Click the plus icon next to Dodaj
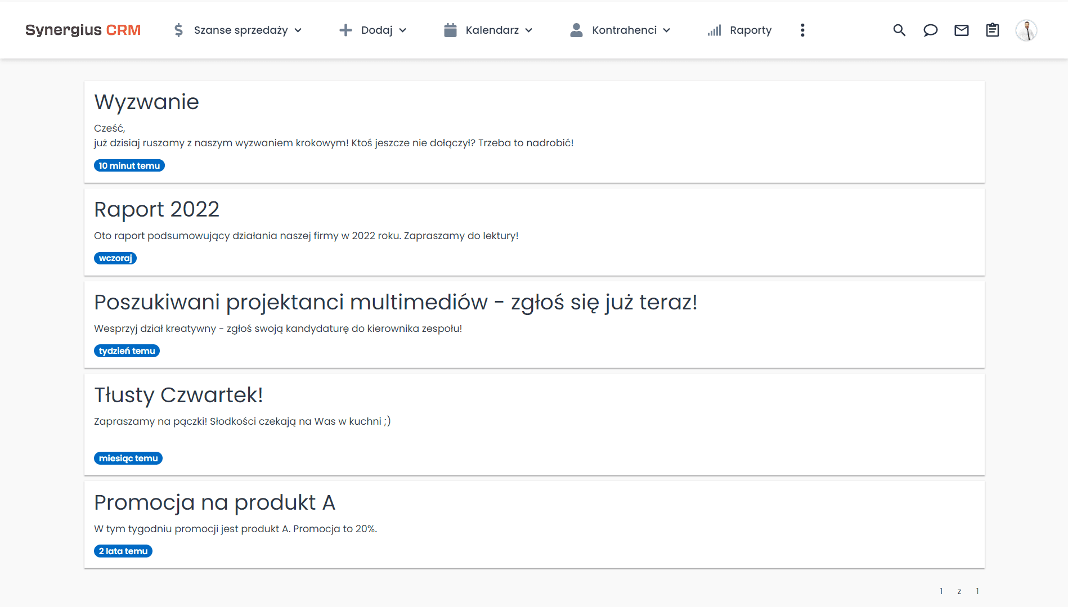The height and width of the screenshot is (607, 1068). point(344,30)
